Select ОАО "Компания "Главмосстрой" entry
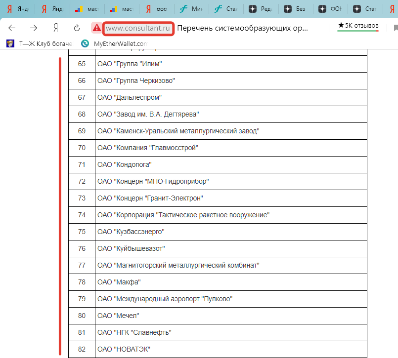 tap(148, 148)
